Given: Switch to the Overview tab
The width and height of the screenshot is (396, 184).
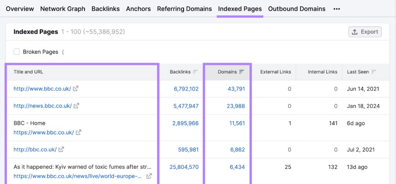Looking at the screenshot, I should click(20, 9).
